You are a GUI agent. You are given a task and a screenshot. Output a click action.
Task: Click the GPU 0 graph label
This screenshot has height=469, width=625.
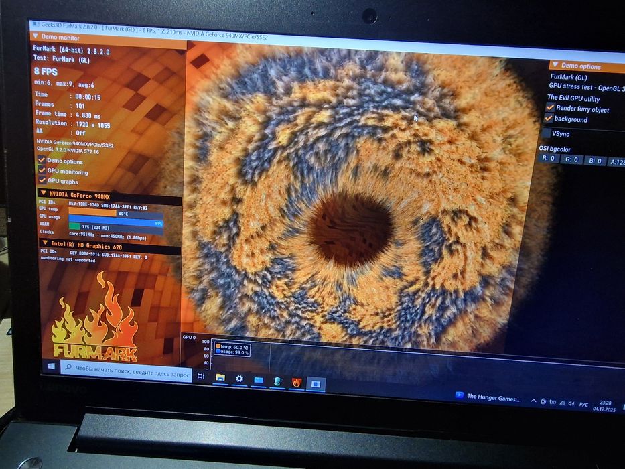(x=189, y=338)
